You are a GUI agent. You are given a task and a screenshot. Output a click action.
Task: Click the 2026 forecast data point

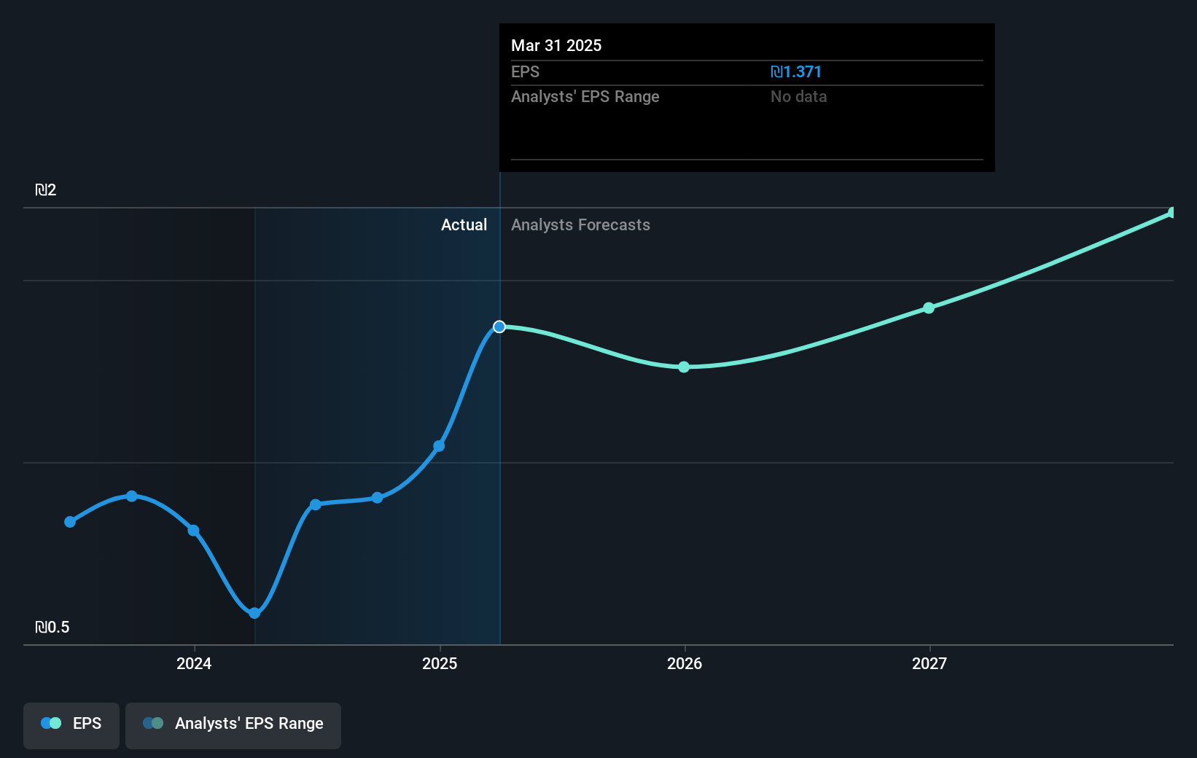pos(684,367)
